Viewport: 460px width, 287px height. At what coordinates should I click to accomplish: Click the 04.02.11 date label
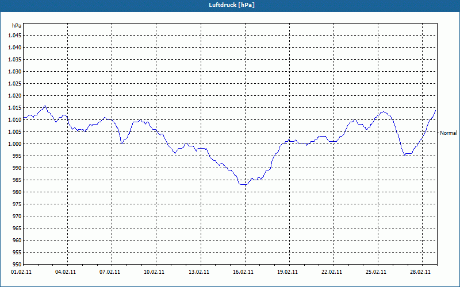(66, 272)
